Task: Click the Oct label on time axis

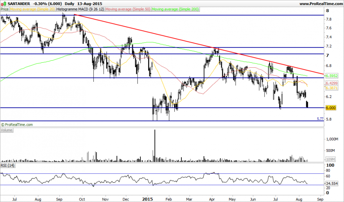Action: coord(82,199)
